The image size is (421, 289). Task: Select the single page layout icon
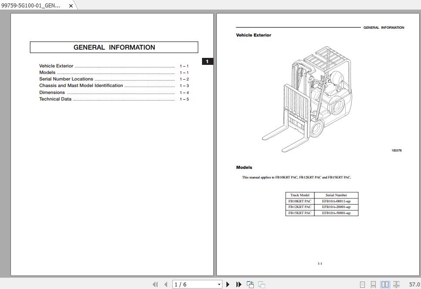362,284
